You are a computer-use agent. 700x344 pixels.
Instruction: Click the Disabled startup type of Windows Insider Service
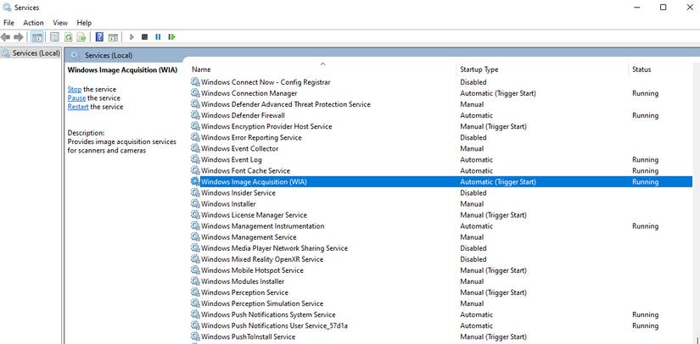(473, 193)
